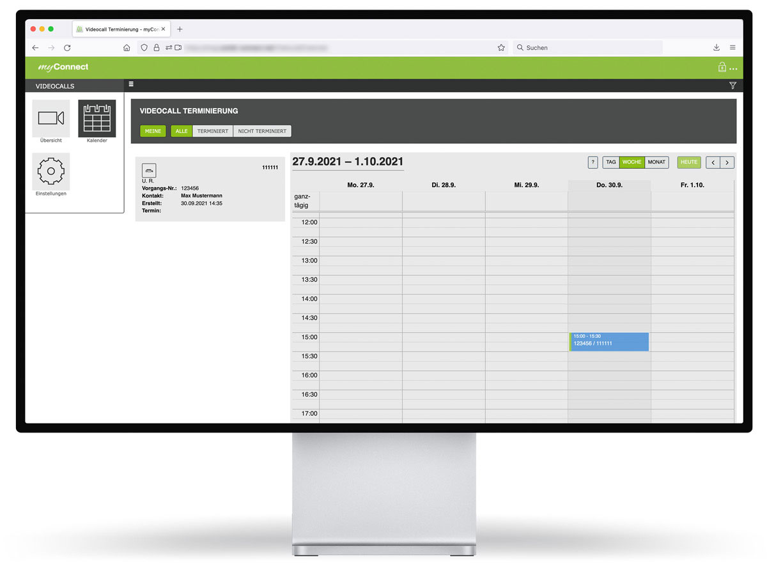This screenshot has height=566, width=767.
Task: Click the lock icon in the green header
Action: click(x=722, y=67)
